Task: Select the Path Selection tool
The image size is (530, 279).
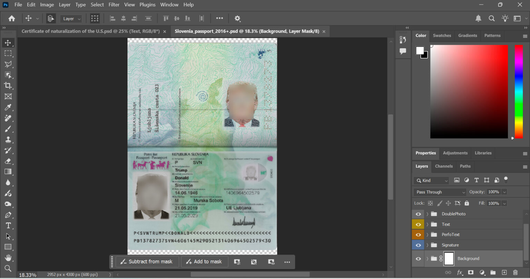Action: [8, 236]
